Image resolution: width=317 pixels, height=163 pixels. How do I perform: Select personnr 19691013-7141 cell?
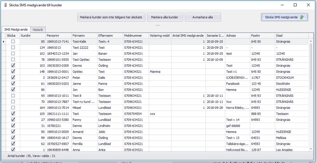point(59,42)
